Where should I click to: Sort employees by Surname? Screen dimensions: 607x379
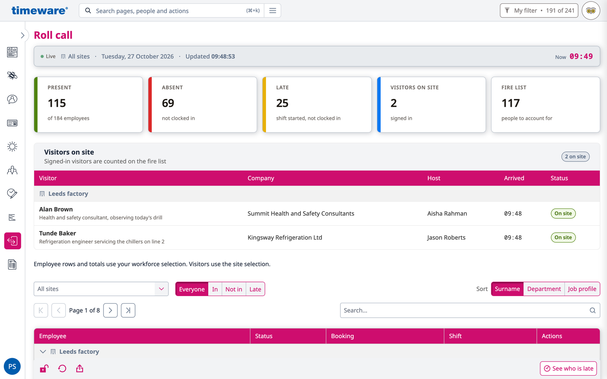click(x=507, y=289)
